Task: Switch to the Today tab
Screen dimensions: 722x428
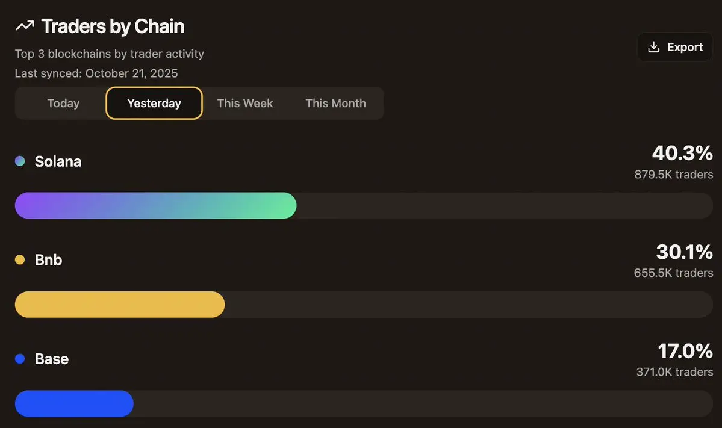Action: click(x=64, y=103)
